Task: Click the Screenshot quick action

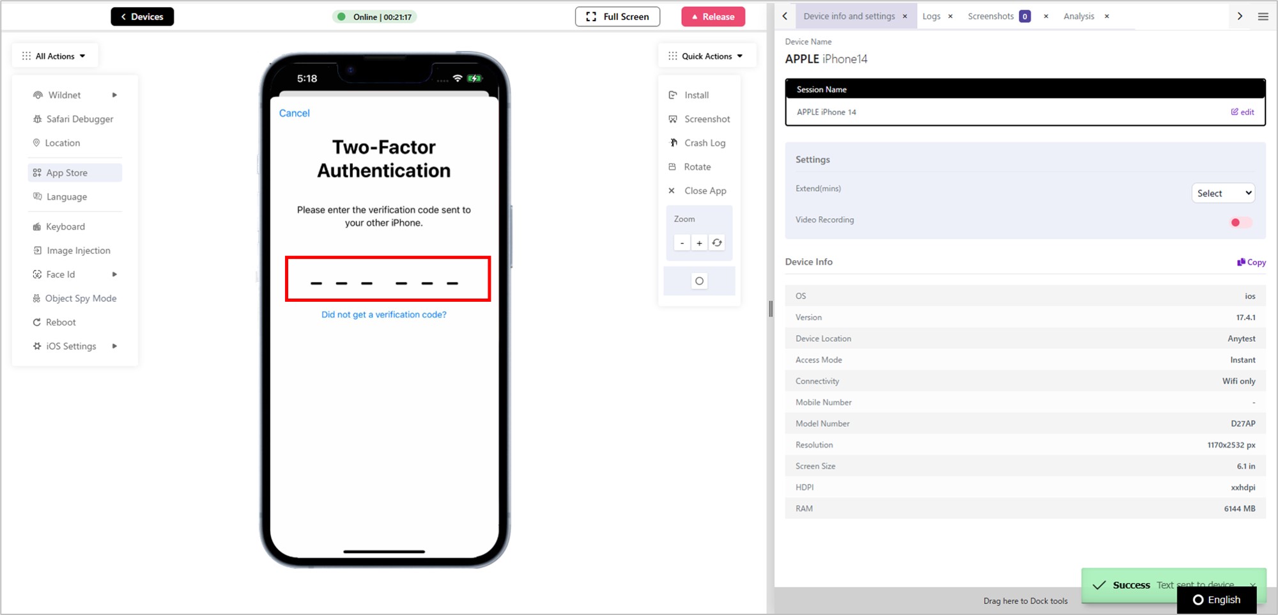Action: coord(699,119)
